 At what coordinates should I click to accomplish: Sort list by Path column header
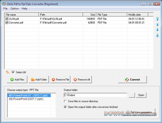61,15
